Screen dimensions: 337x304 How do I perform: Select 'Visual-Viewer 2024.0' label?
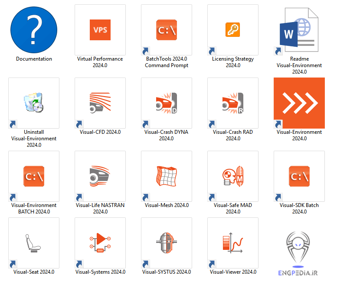coord(233,272)
